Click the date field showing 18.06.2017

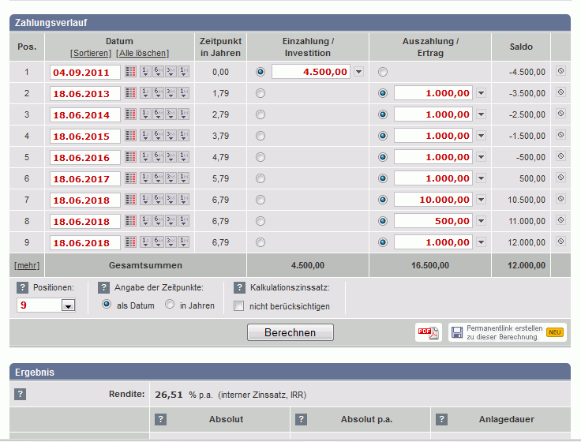[84, 178]
